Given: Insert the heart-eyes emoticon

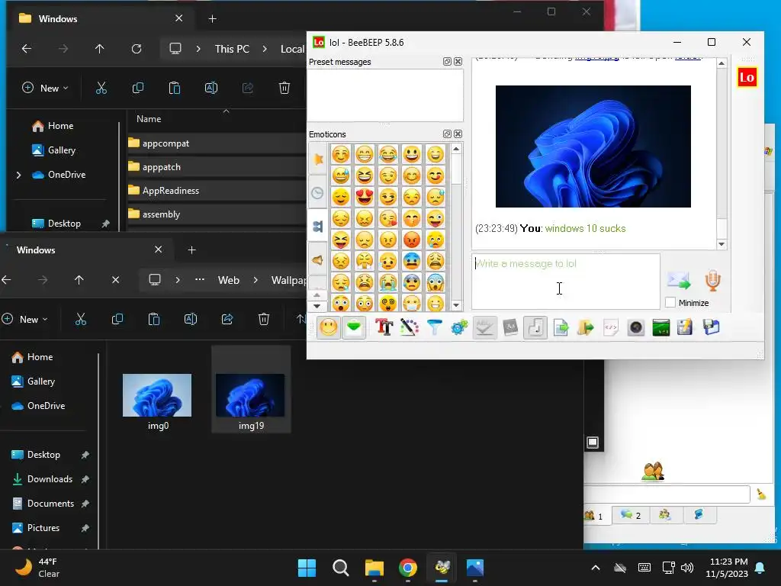Looking at the screenshot, I should click(365, 197).
